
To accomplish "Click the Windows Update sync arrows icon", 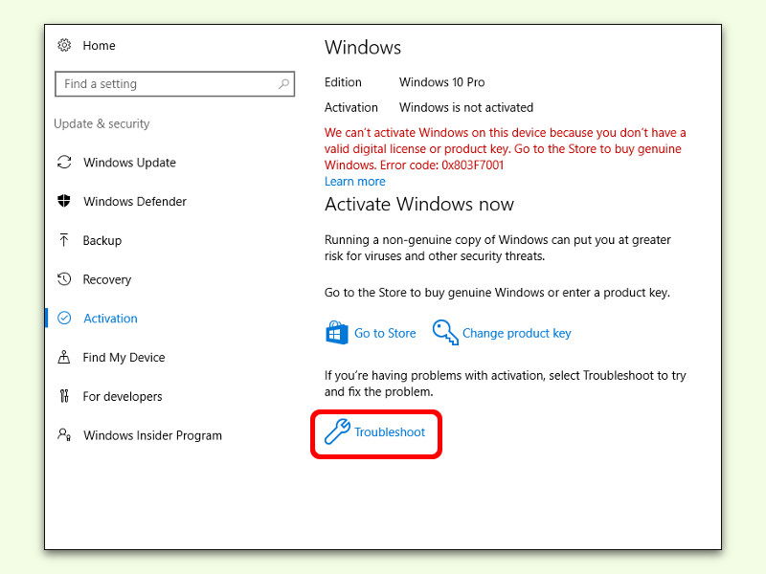I will tap(64, 162).
